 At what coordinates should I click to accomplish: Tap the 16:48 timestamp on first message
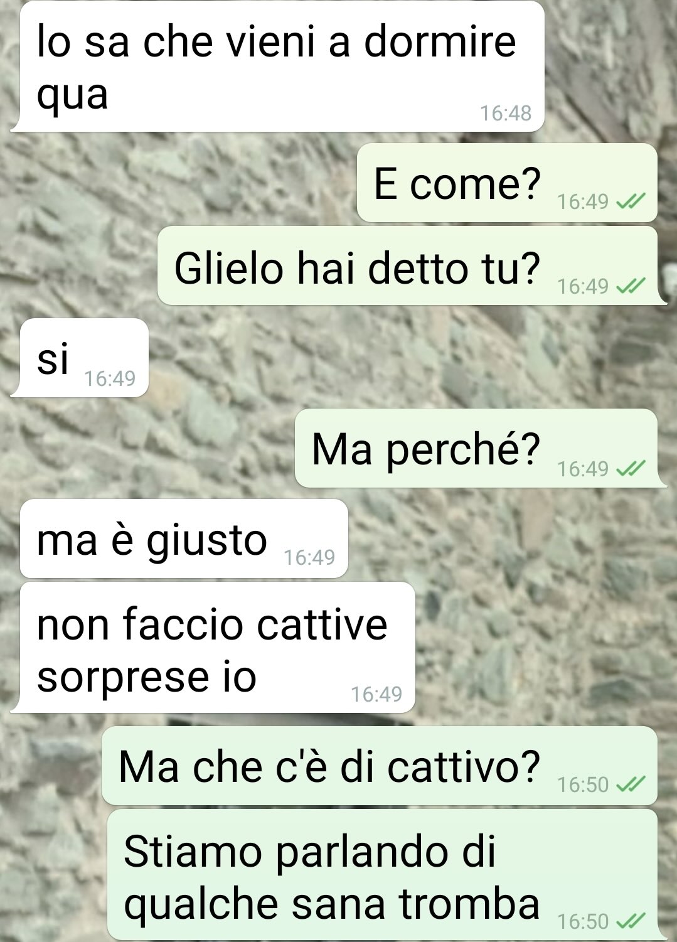[505, 113]
